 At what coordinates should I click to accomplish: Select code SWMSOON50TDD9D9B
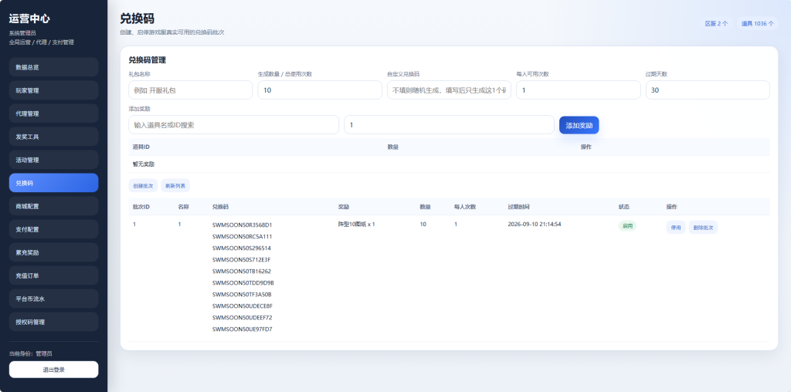click(243, 282)
